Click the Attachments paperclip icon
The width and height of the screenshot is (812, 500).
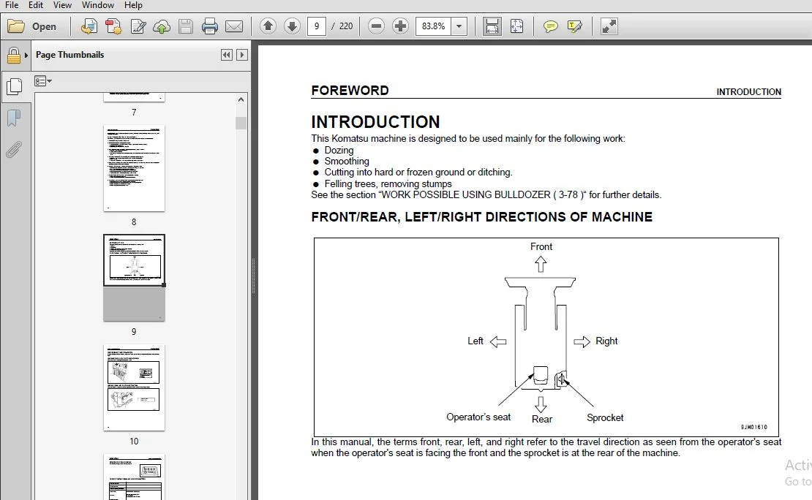pyautogui.click(x=14, y=150)
